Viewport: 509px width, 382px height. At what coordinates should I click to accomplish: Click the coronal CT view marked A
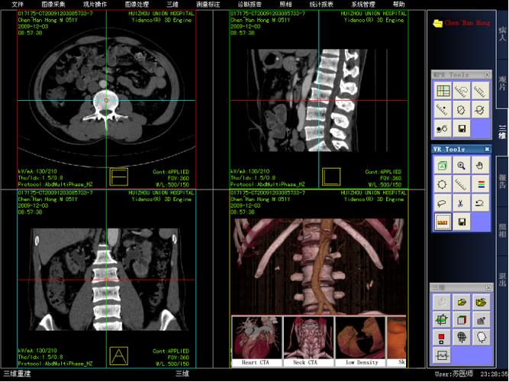pos(107,279)
